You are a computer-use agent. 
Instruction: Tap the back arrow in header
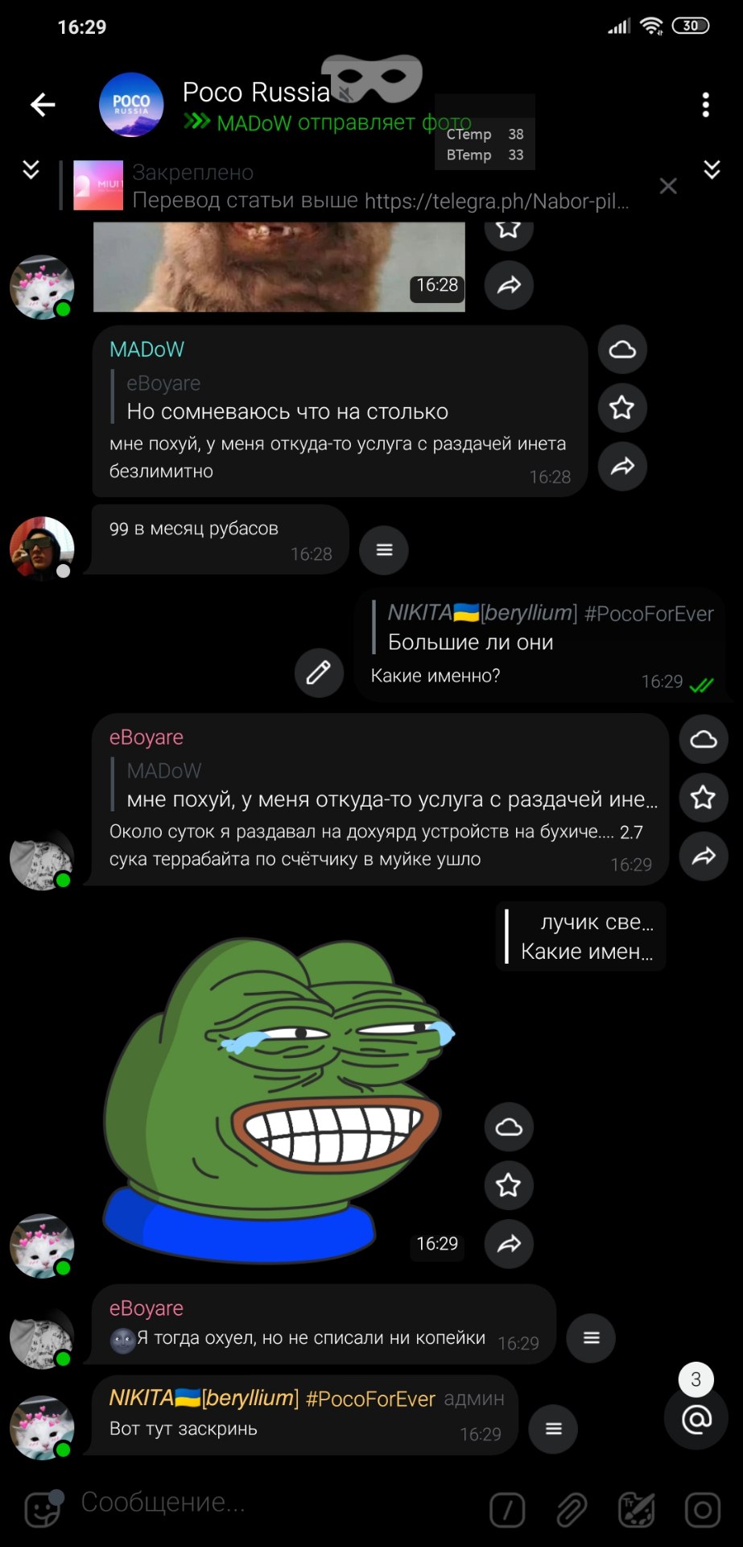[43, 105]
